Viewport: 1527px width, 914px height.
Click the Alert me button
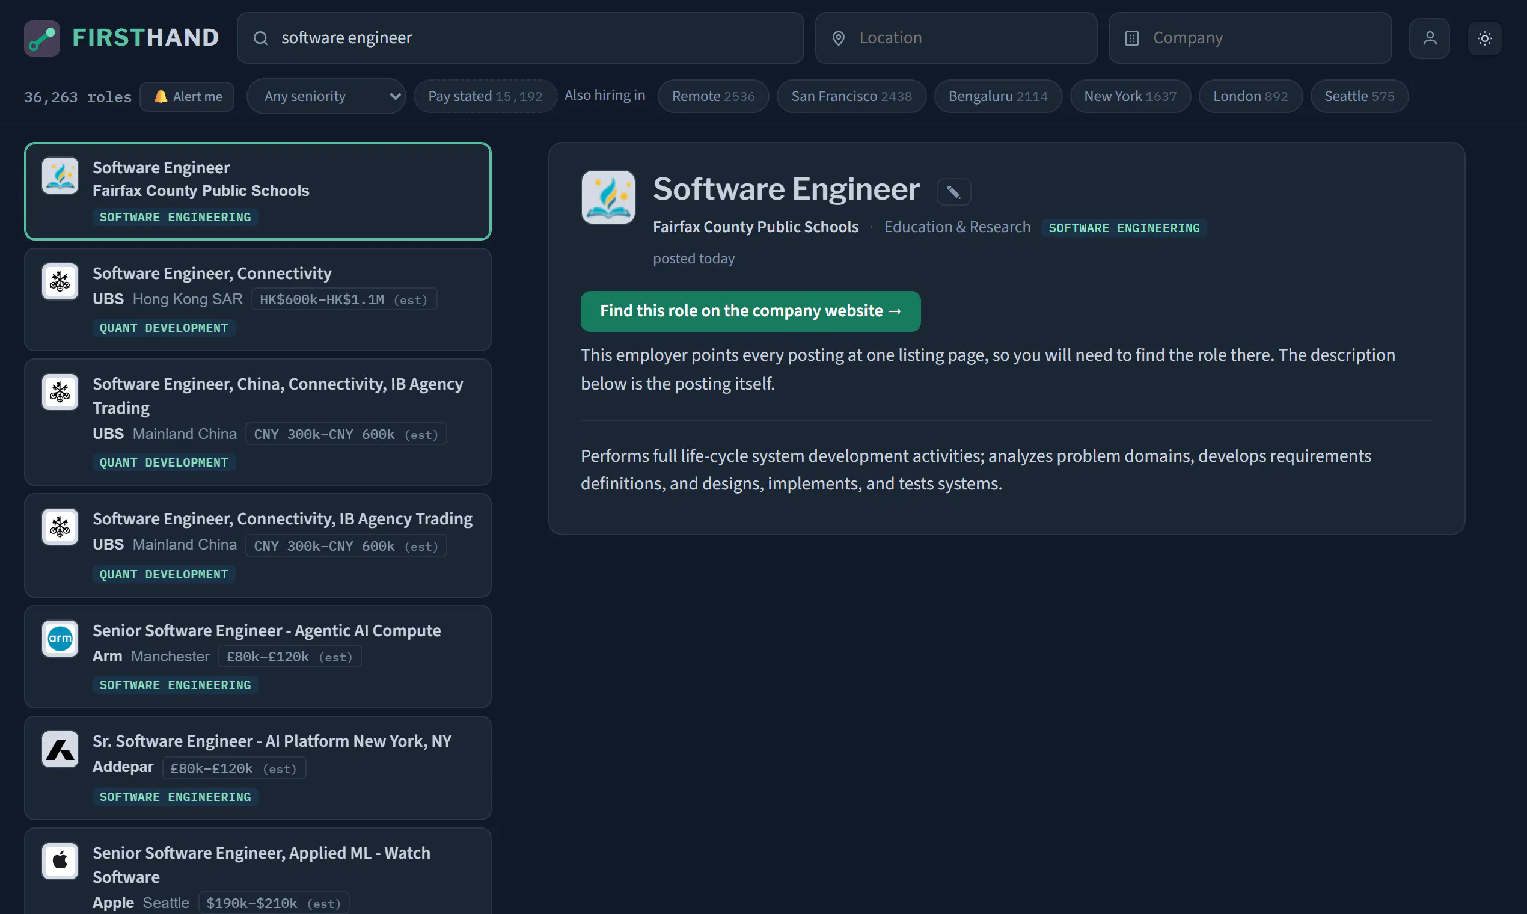[187, 97]
